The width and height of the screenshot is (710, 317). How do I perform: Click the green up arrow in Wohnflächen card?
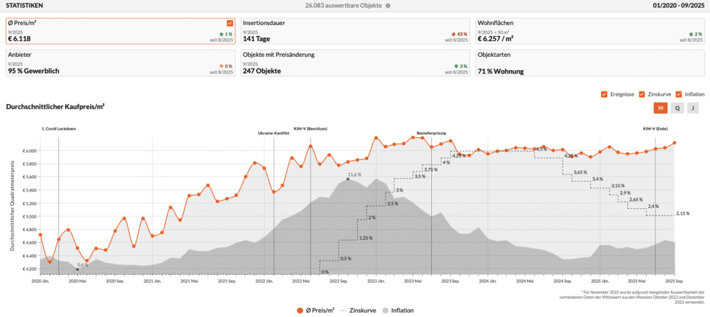click(x=690, y=33)
